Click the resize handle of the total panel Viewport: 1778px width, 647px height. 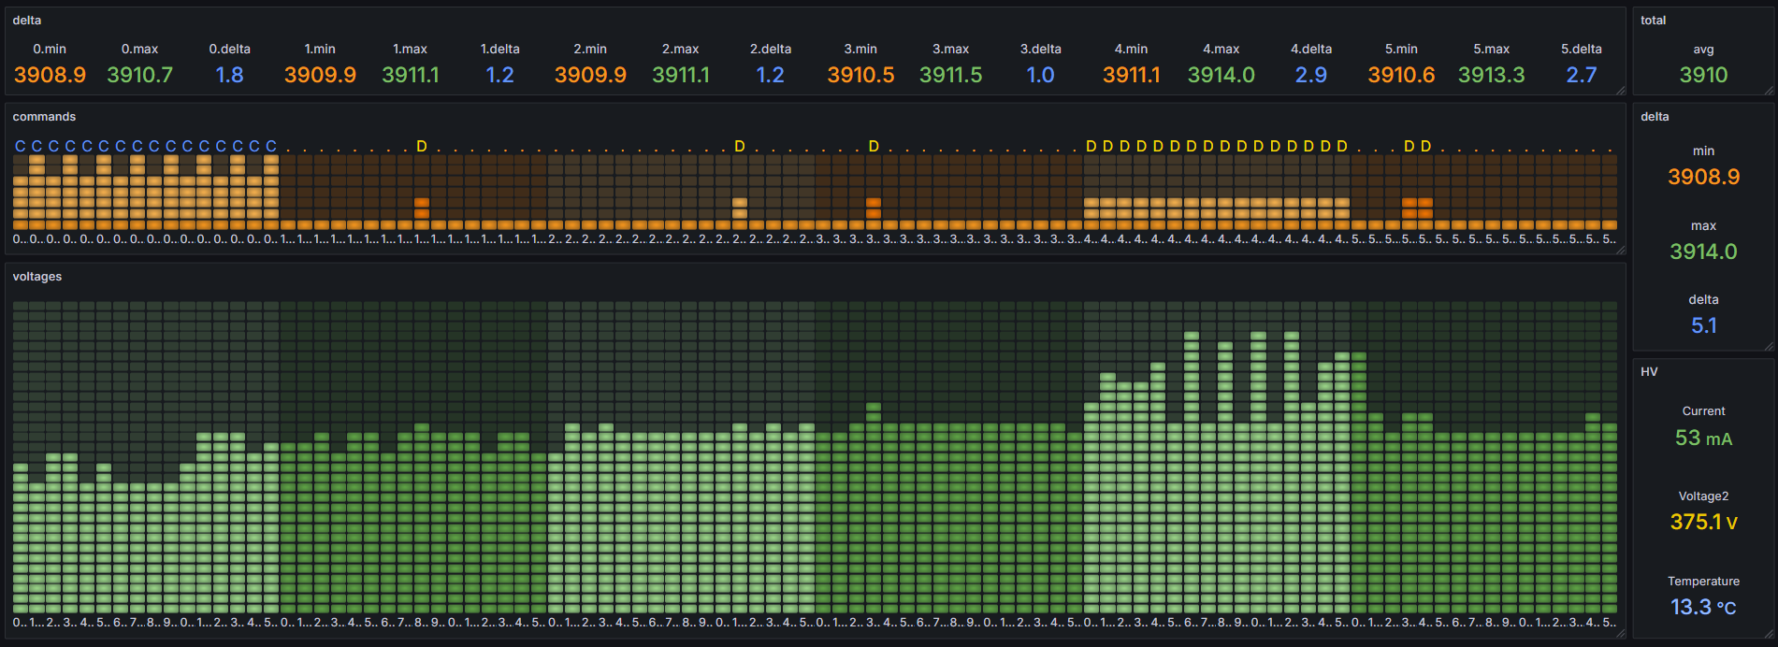1769,91
